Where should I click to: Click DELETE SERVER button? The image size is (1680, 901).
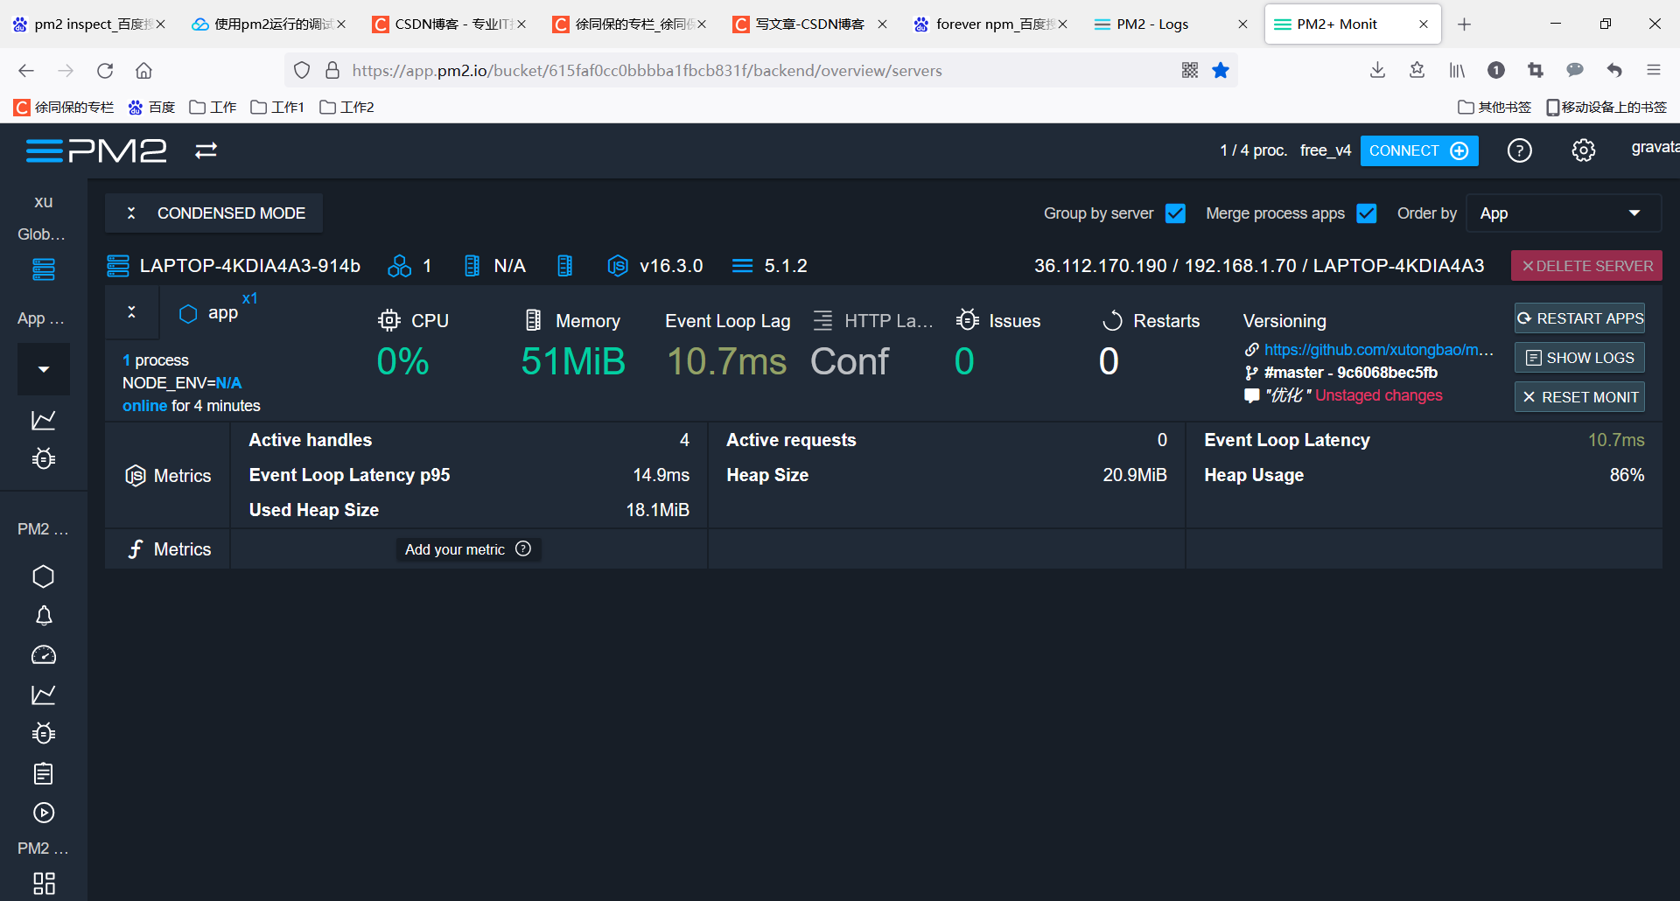[1586, 266]
